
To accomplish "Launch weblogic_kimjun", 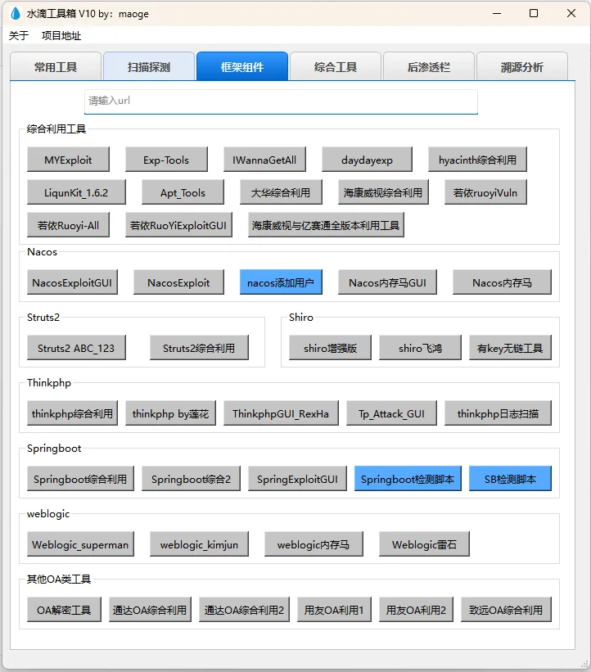I will coord(199,544).
